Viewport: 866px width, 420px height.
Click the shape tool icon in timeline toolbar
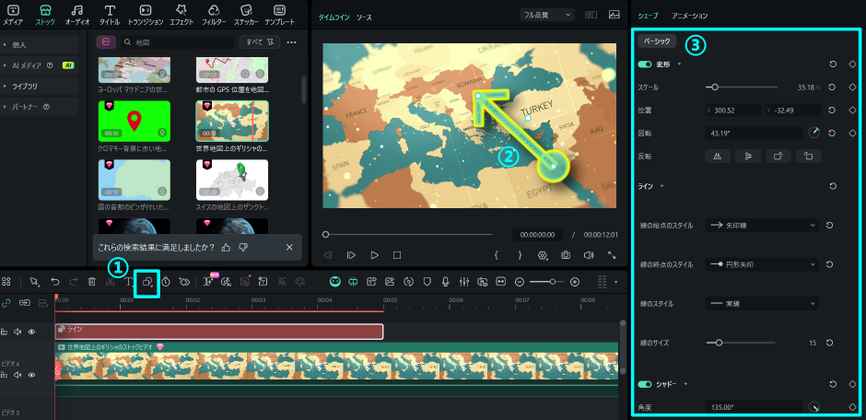coord(147,282)
